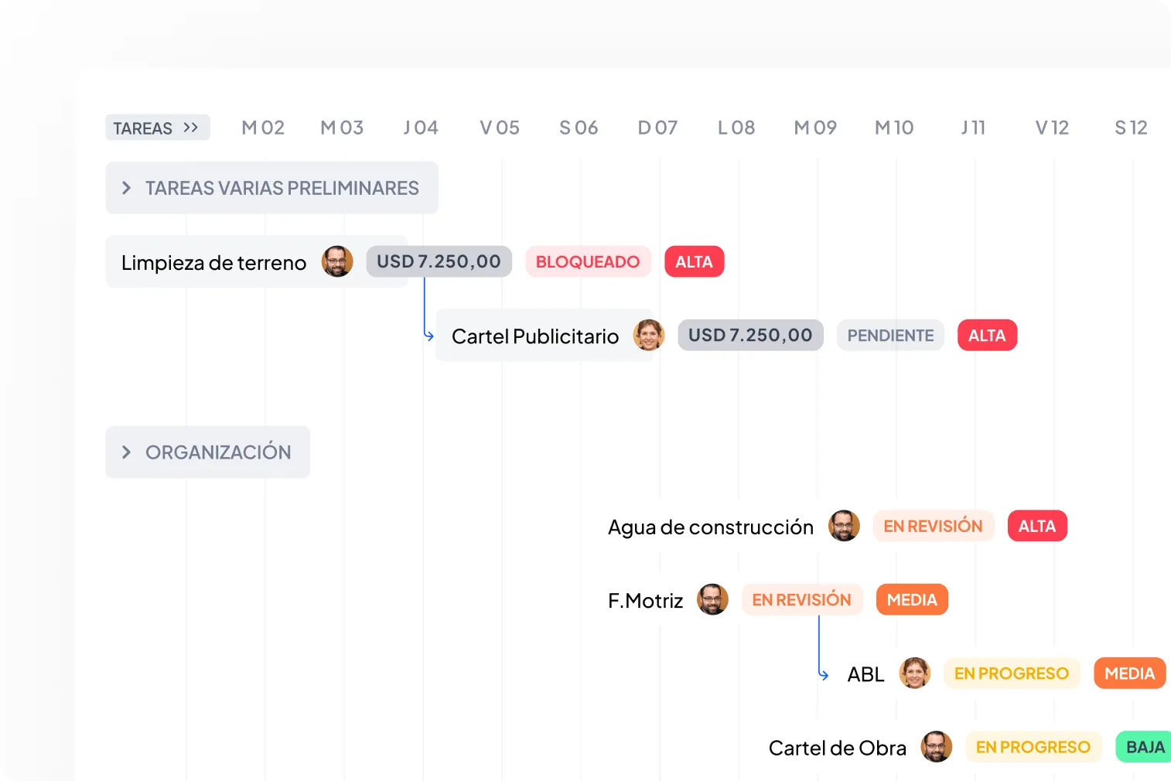Expand the ORGANIZACIÓN section
Screen dimensions: 1171x781
(128, 452)
